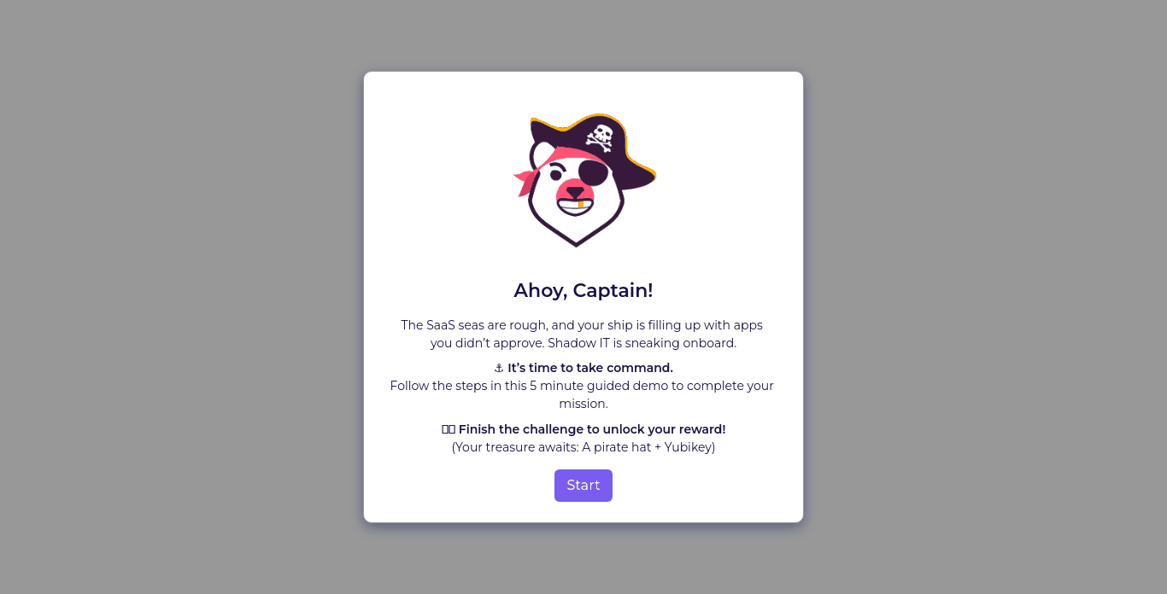
Task: Click the skull and crossbones on the hat
Action: (x=600, y=137)
